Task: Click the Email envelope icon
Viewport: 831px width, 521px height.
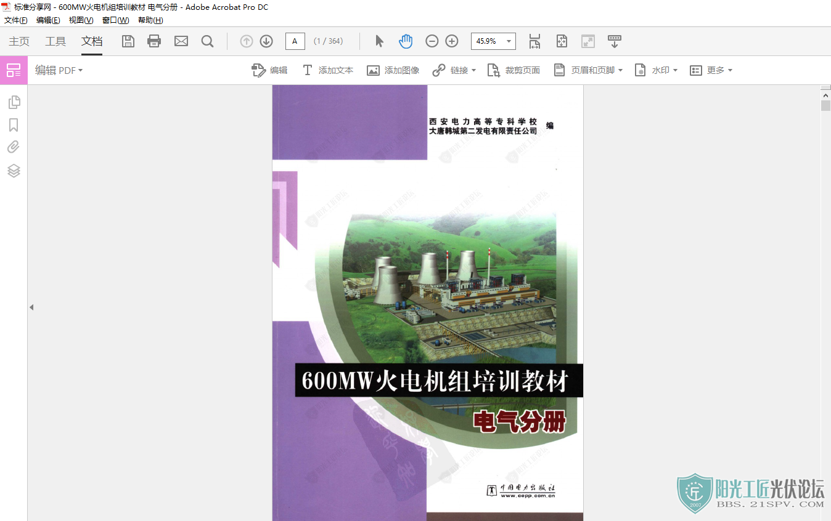Action: click(x=181, y=41)
